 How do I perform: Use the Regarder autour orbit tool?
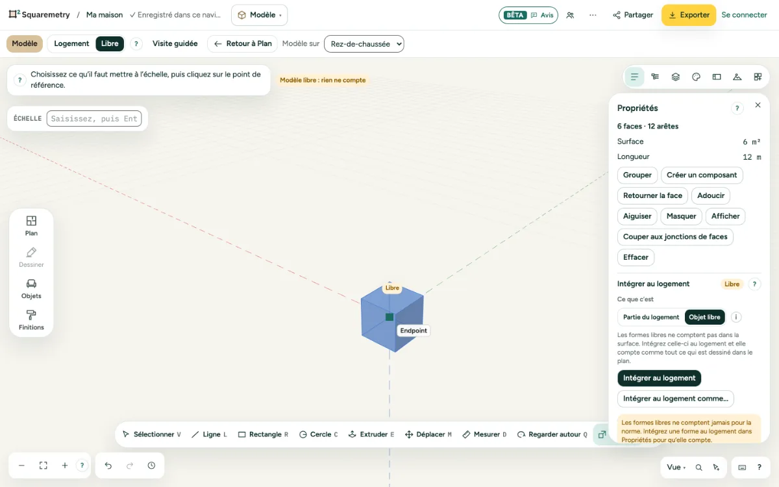click(552, 434)
